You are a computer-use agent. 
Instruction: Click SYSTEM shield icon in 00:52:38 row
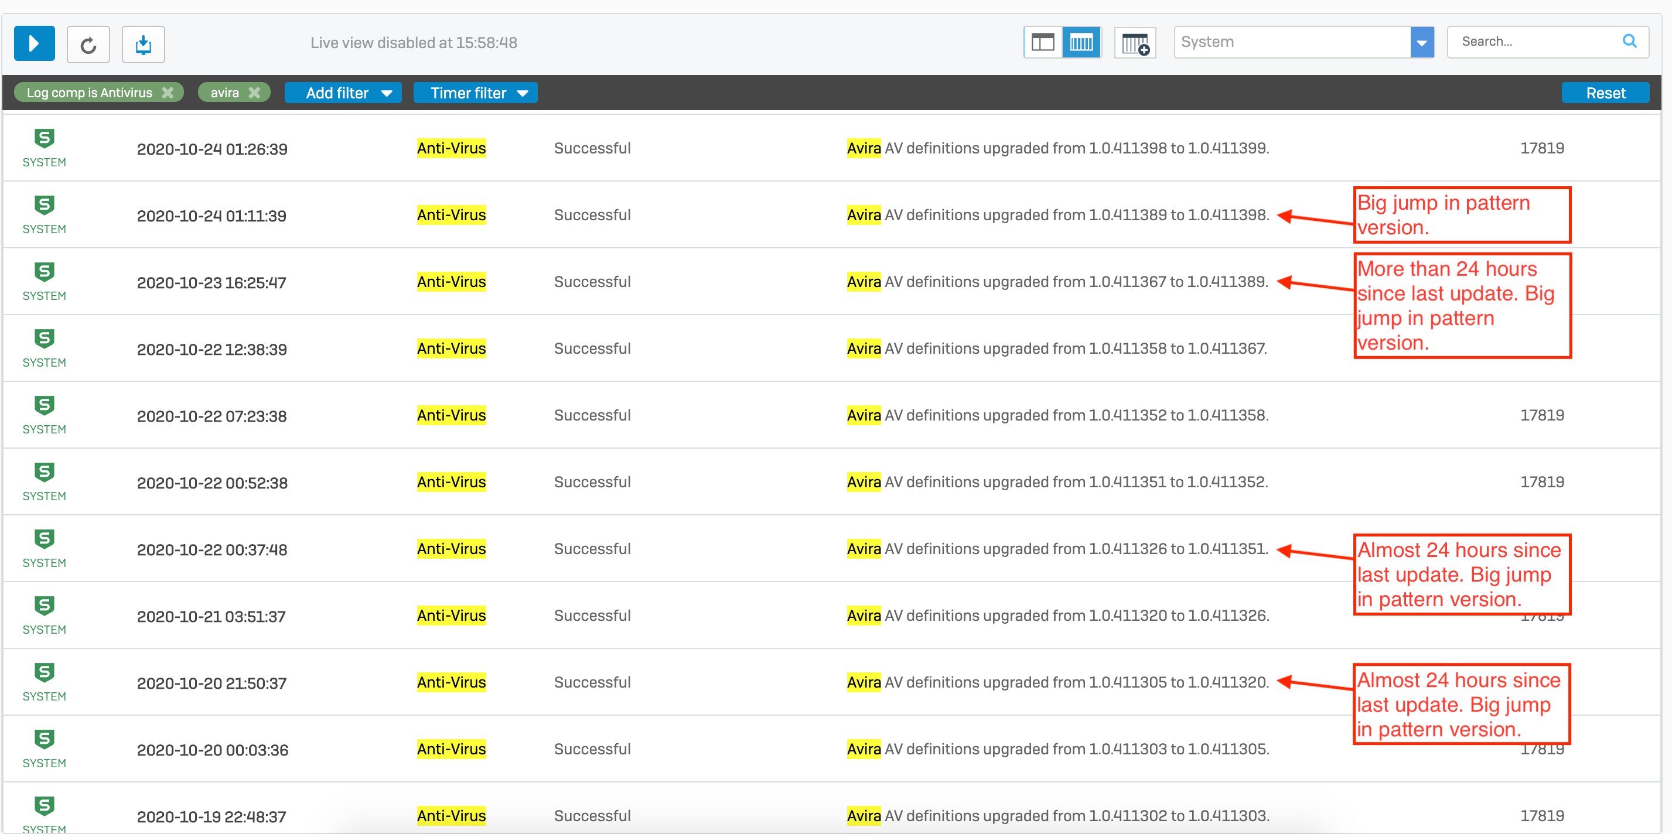click(44, 473)
